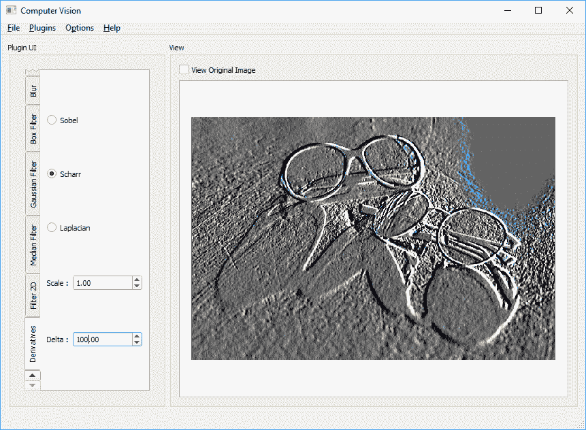Click the filtered glasses image preview
Screen dimensions: 586x430
(373, 238)
